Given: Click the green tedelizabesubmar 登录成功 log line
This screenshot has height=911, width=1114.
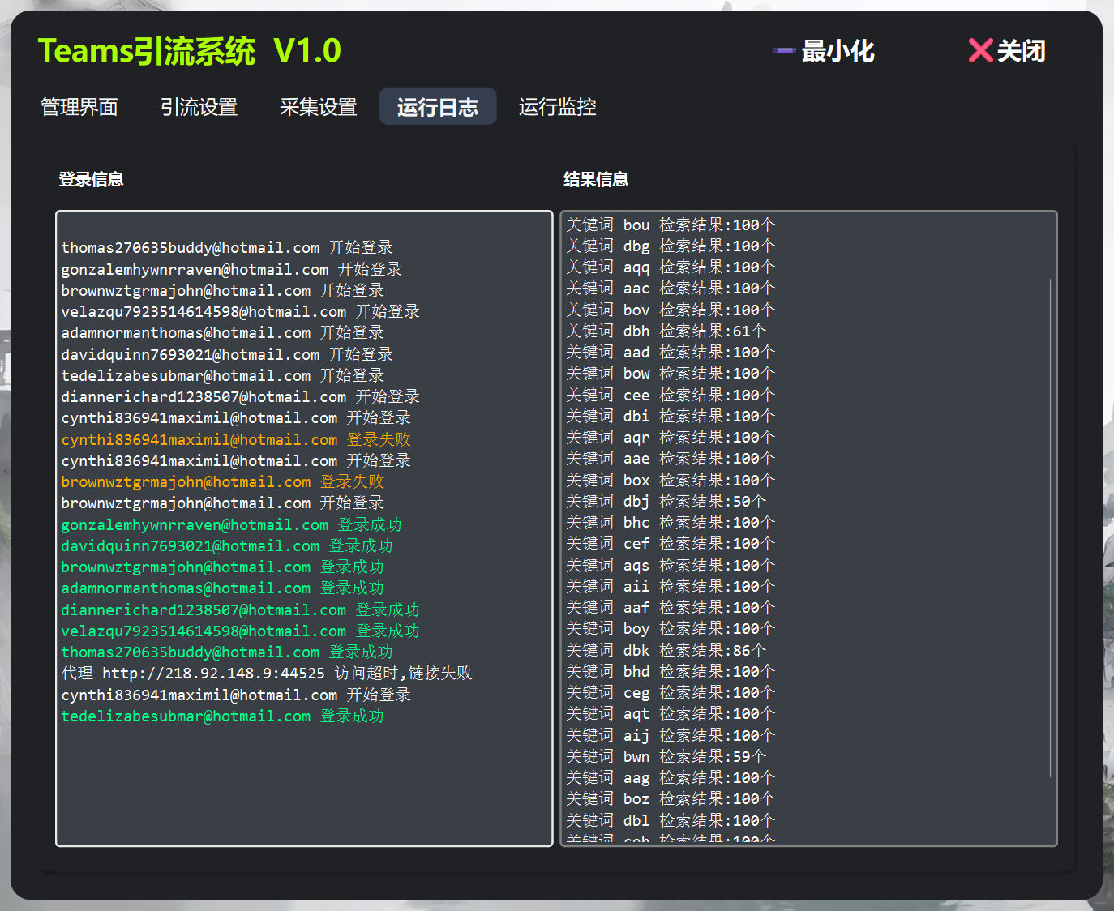Looking at the screenshot, I should (222, 716).
